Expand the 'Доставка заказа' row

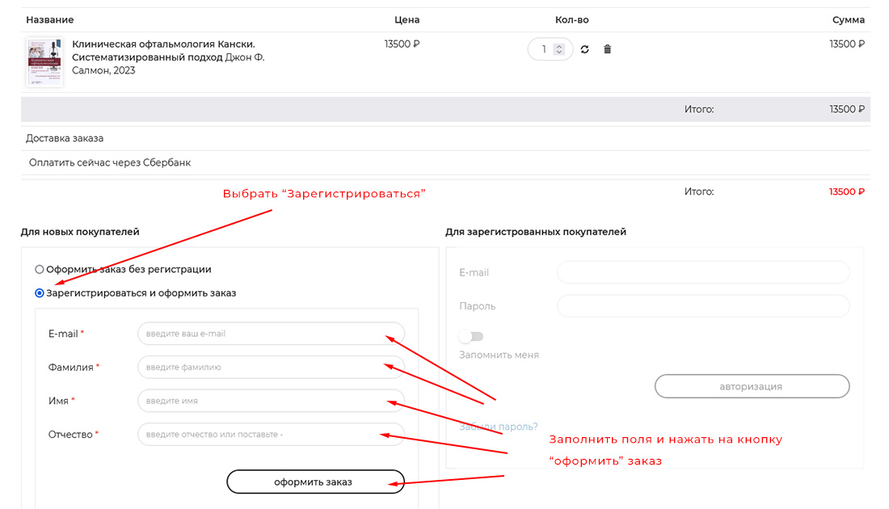pyautogui.click(x=65, y=138)
